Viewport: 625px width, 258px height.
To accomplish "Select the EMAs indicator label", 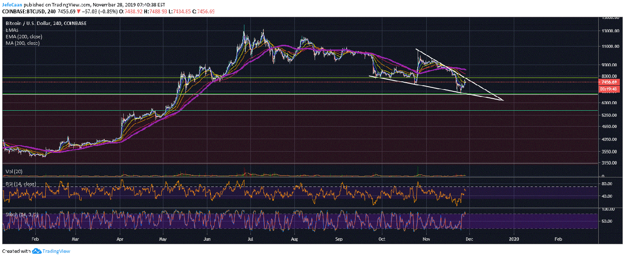I will coord(12,30).
